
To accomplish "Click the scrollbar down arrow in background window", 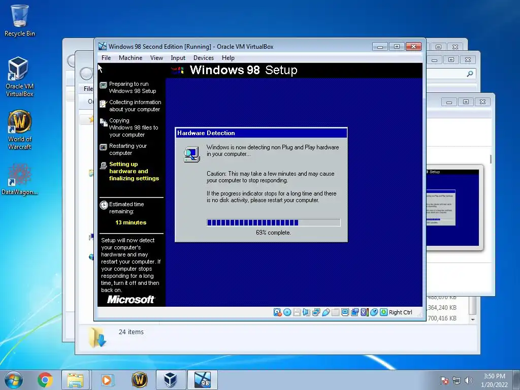I will tap(473, 319).
